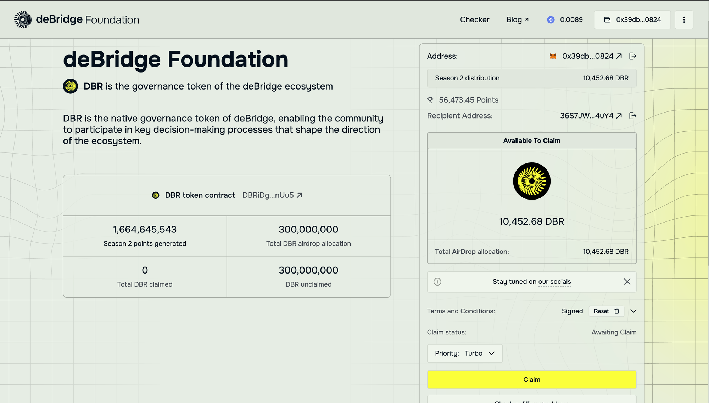Open the connected address external link arrow
This screenshot has height=403, width=709.
coord(619,56)
